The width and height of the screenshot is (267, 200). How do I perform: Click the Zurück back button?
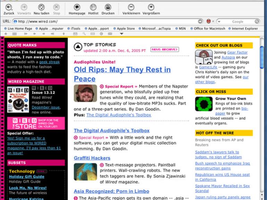(9, 10)
